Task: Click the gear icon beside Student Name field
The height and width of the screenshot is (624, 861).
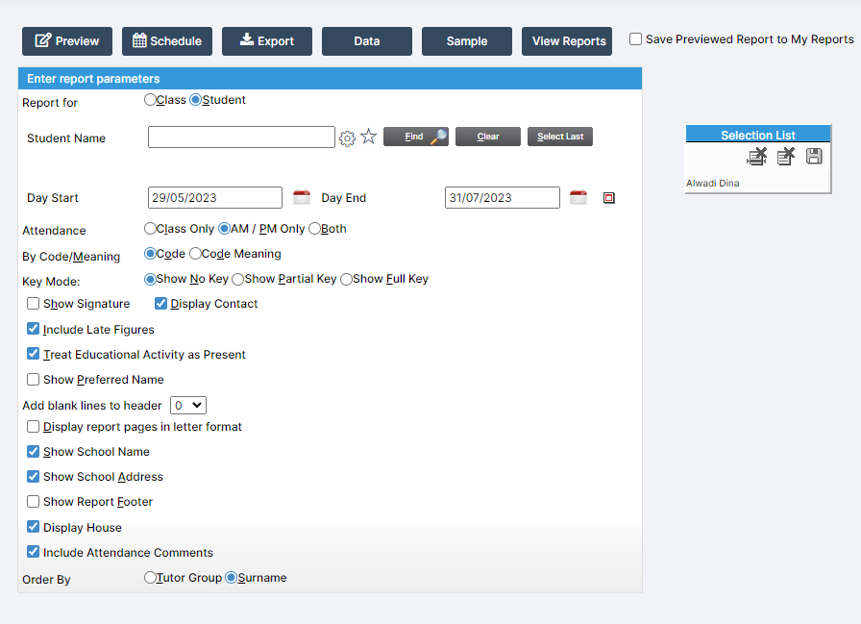Action: [x=347, y=137]
